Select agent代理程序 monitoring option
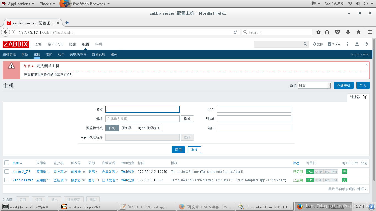376x211 pixels. [x=149, y=128]
